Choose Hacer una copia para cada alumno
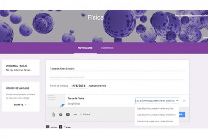Image resolution: width=208 pixels, height=138 pixels. 155,121
